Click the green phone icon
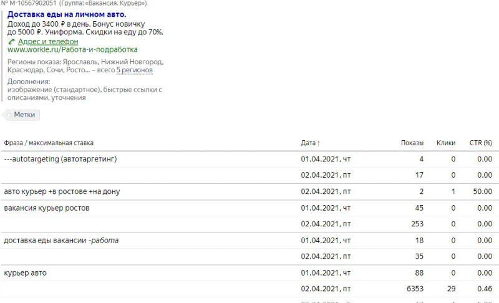Screen dimensions: 499x303 [x=11, y=42]
